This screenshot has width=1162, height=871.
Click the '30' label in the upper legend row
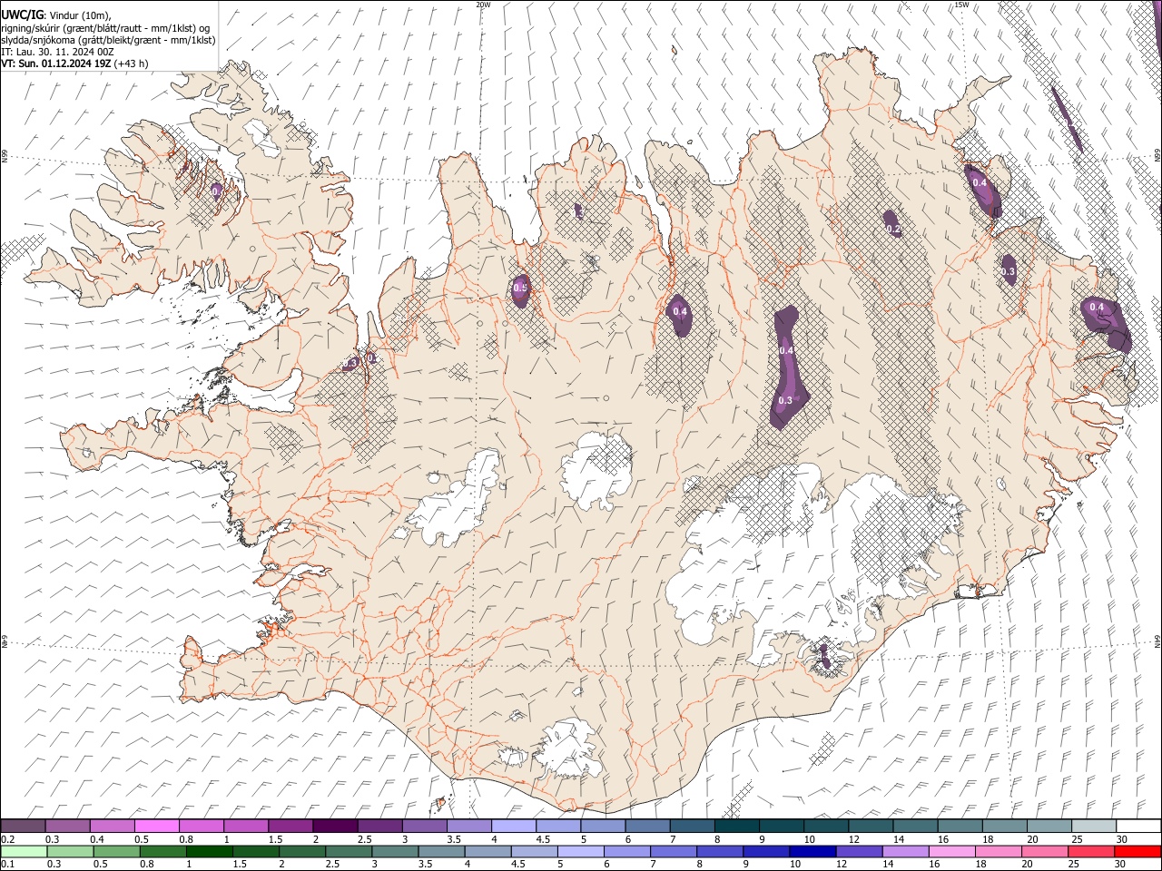point(1122,839)
